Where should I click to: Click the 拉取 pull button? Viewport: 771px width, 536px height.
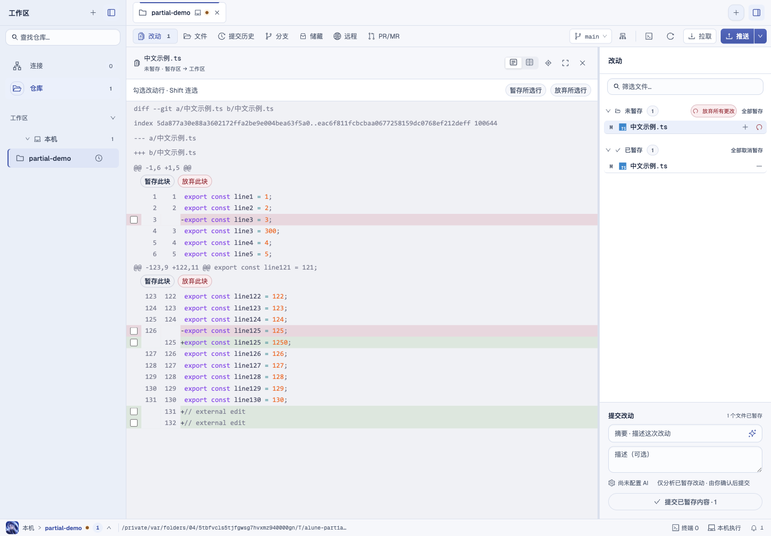pyautogui.click(x=700, y=36)
